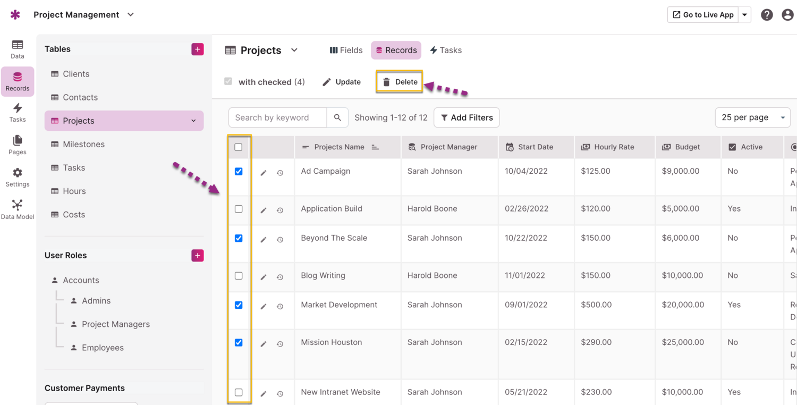This screenshot has height=405, width=797.
Task: Open the user account profile icon
Action: point(787,15)
